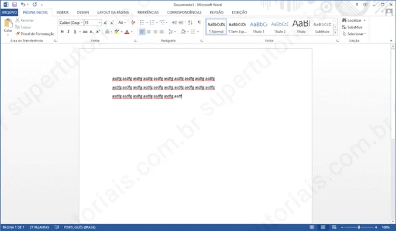Switch to DESIGN tab
The height and width of the screenshot is (231, 396).
tap(83, 12)
